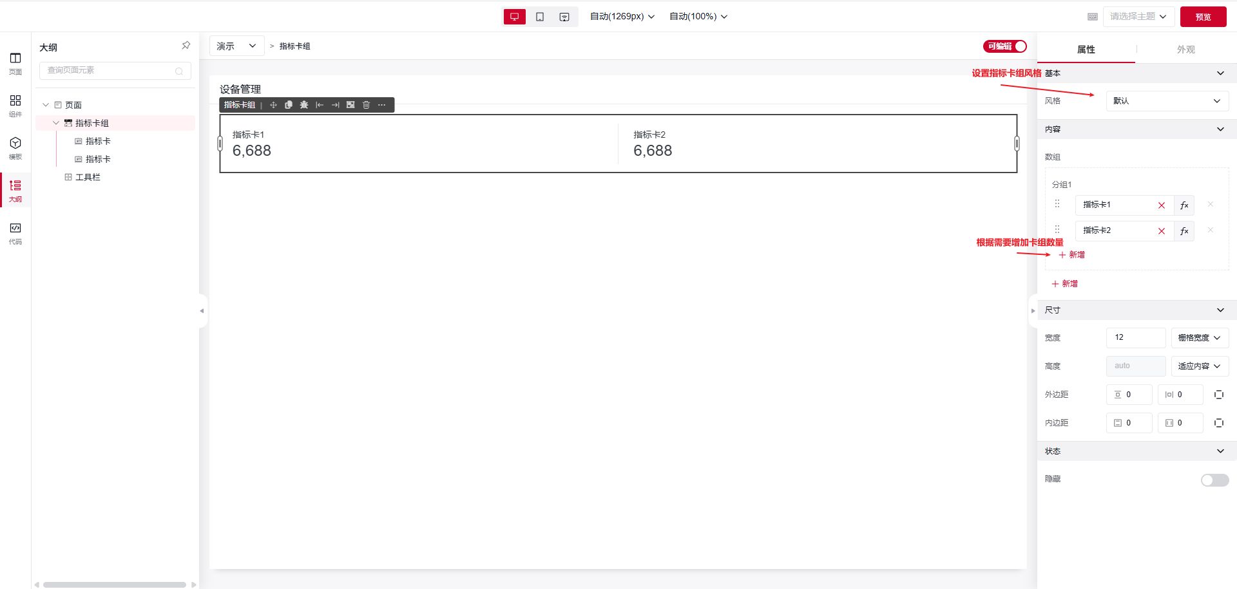Open the 风格 style dropdown showing 默认
The width and height of the screenshot is (1237, 589).
click(x=1167, y=101)
